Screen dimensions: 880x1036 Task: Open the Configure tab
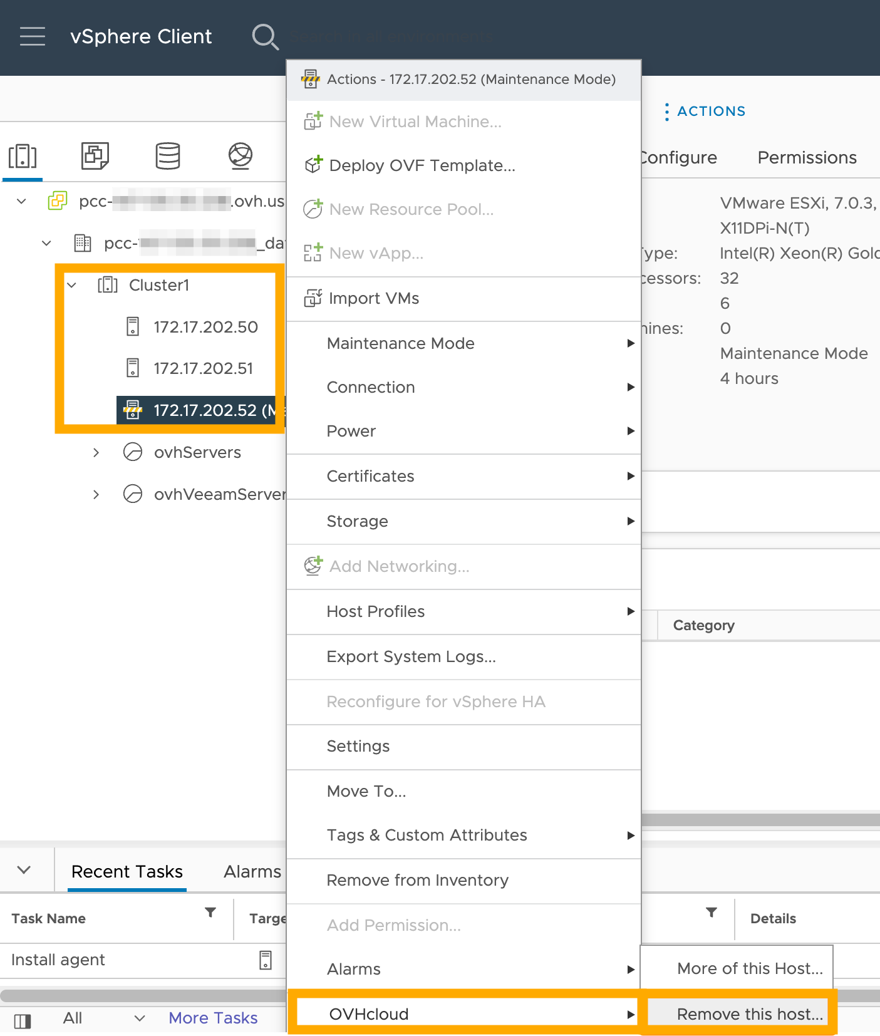click(x=678, y=157)
